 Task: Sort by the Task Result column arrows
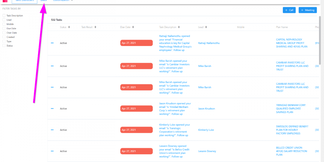(95, 27)
